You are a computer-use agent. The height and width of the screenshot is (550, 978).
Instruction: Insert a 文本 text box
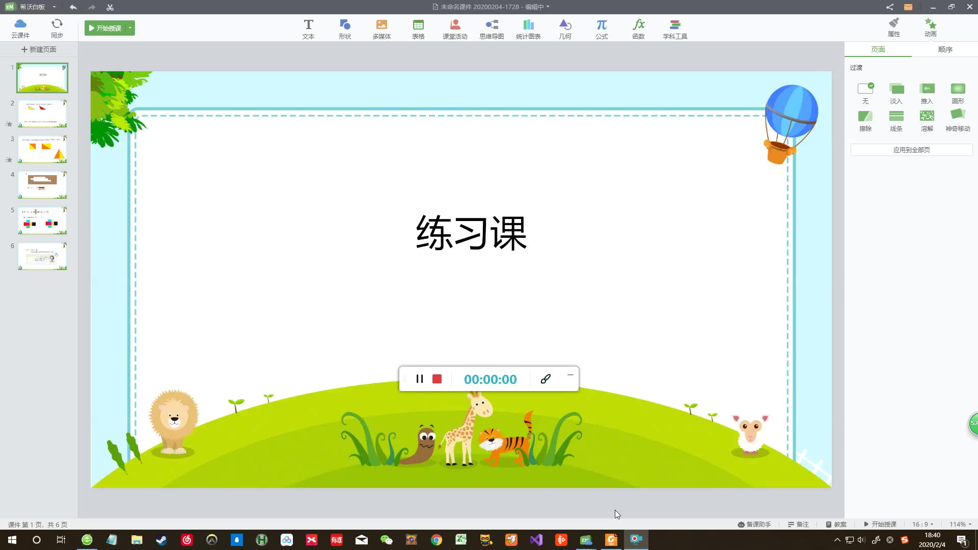(x=308, y=29)
